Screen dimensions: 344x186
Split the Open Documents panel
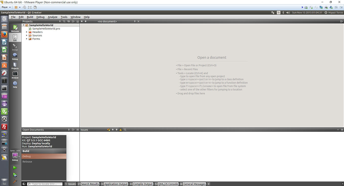tap(73, 130)
